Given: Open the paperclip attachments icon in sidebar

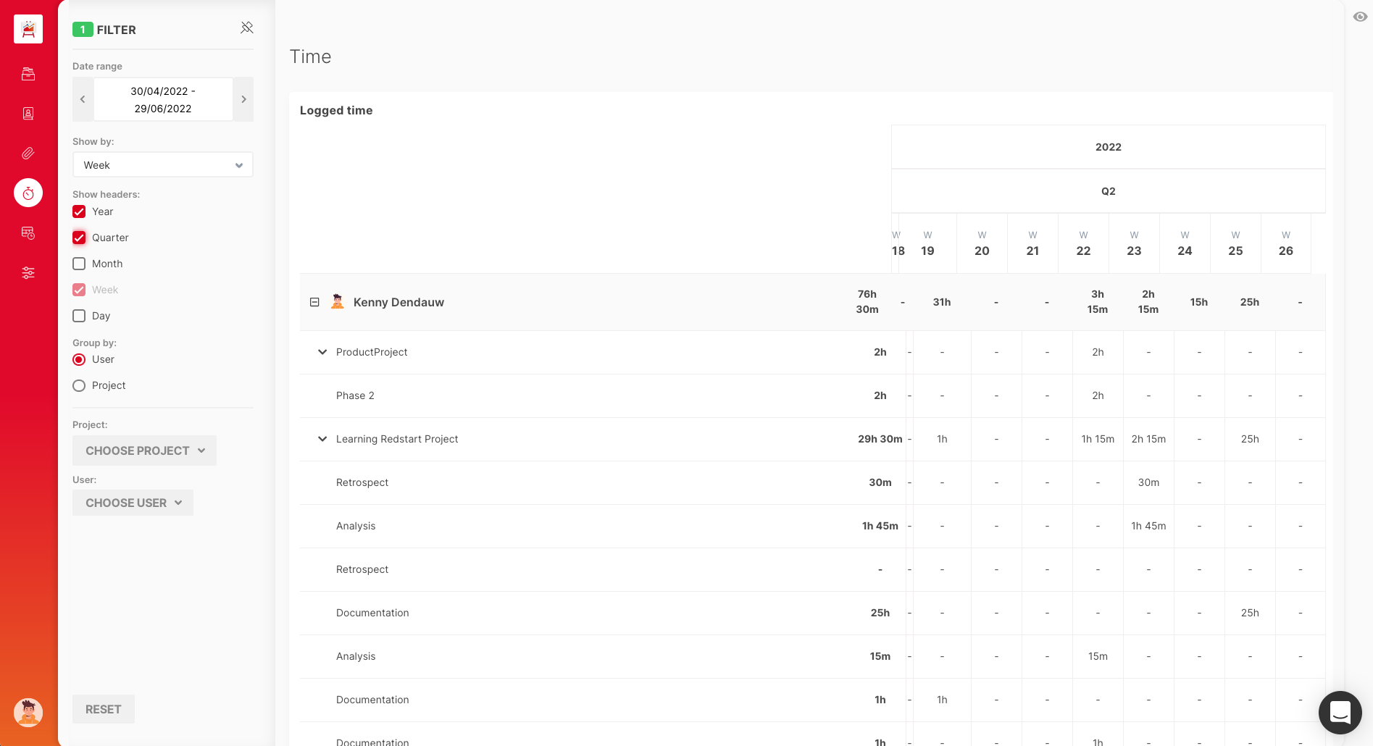Looking at the screenshot, I should coord(28,154).
